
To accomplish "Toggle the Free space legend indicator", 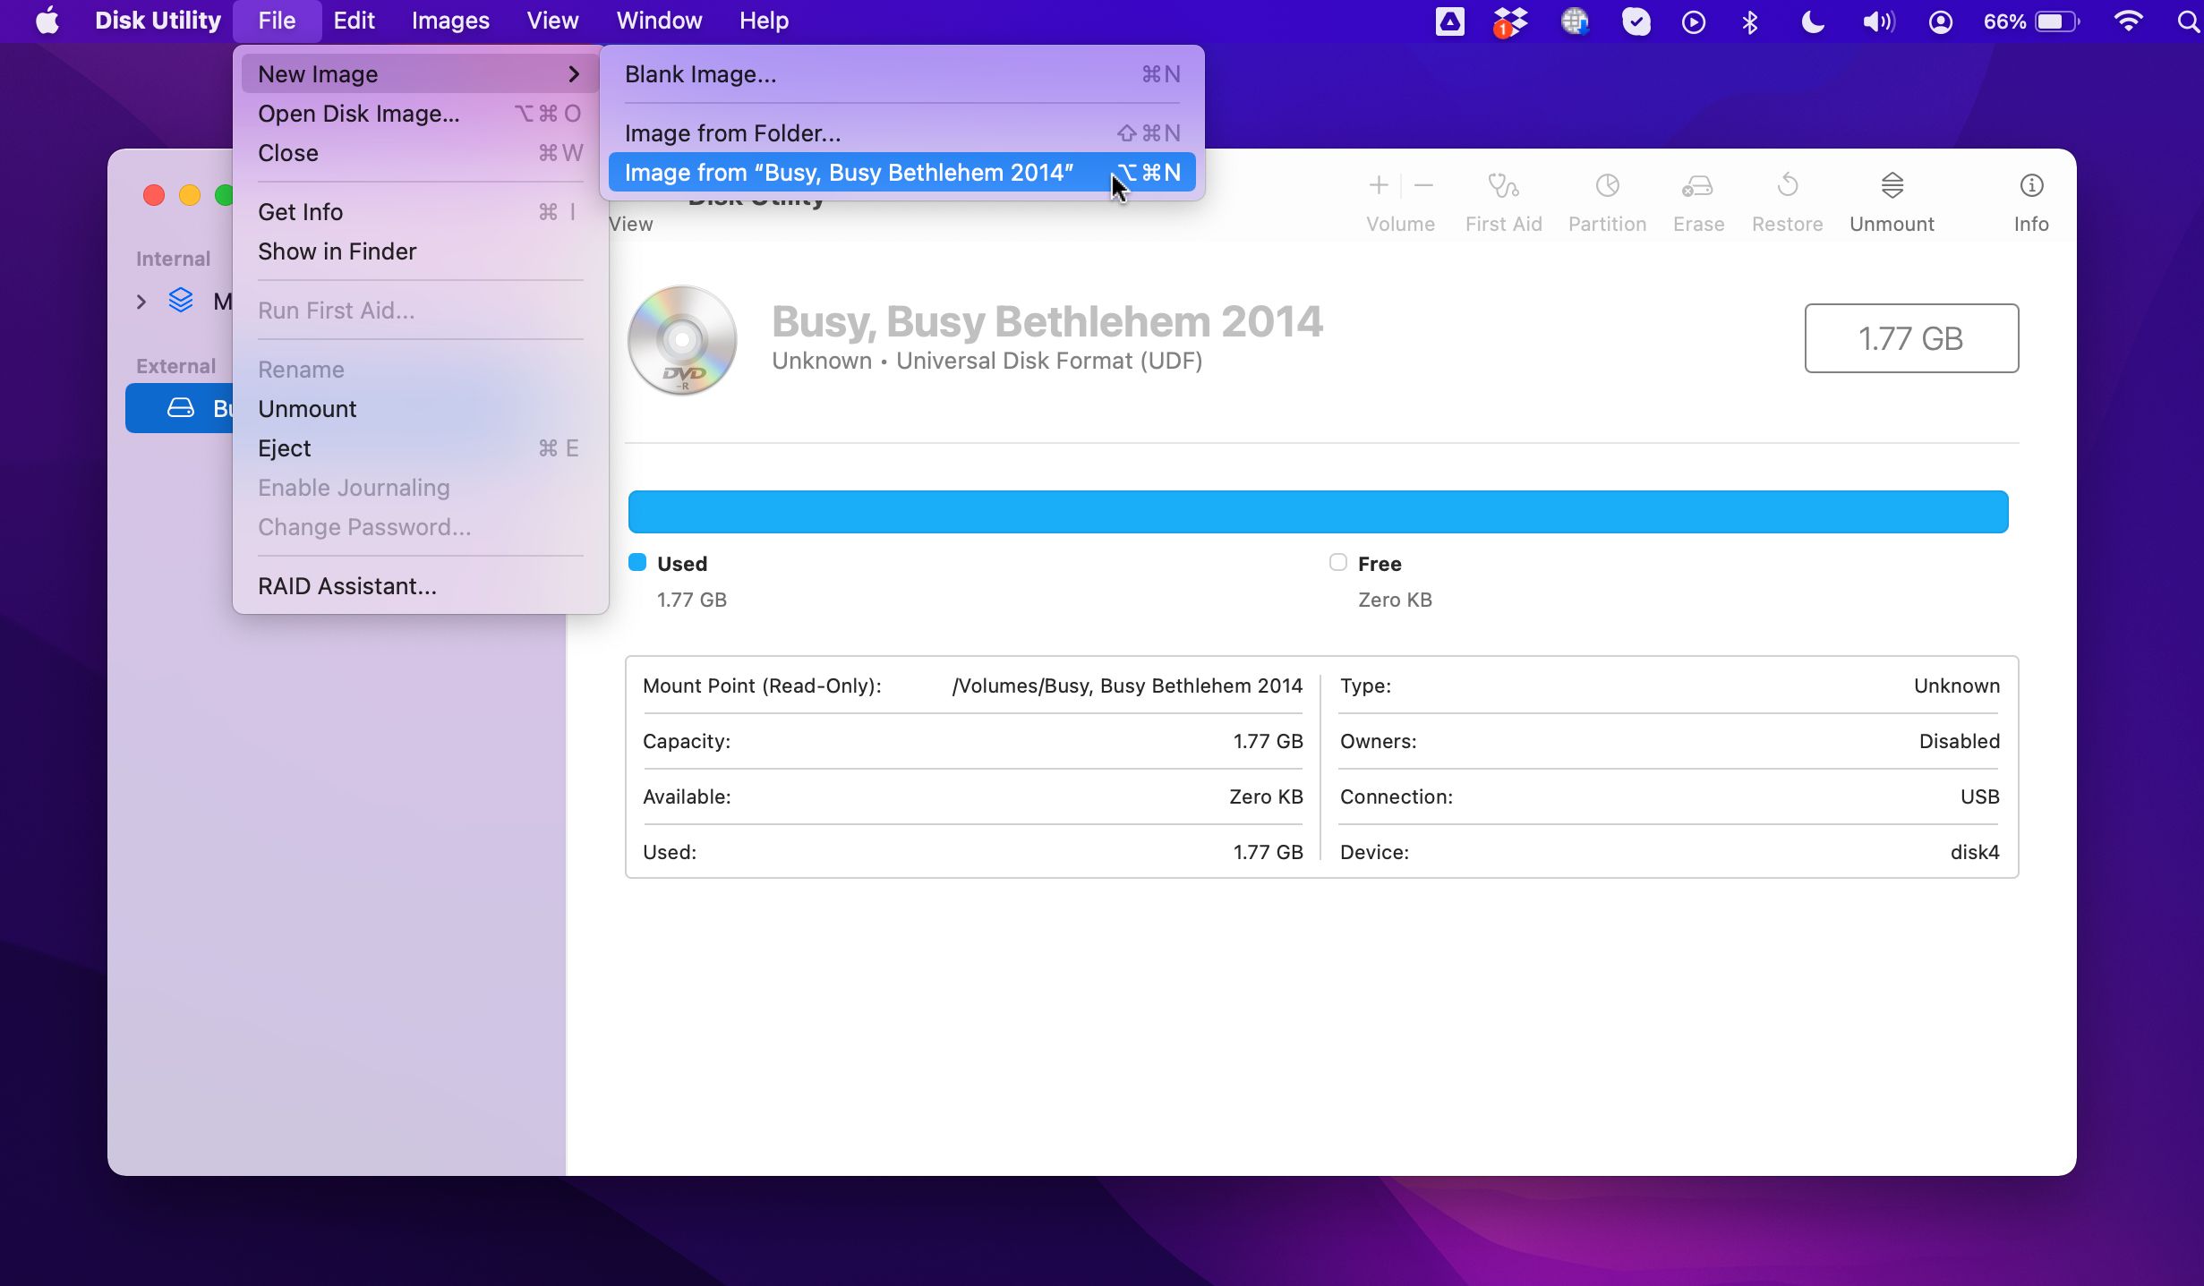I will pos(1338,562).
